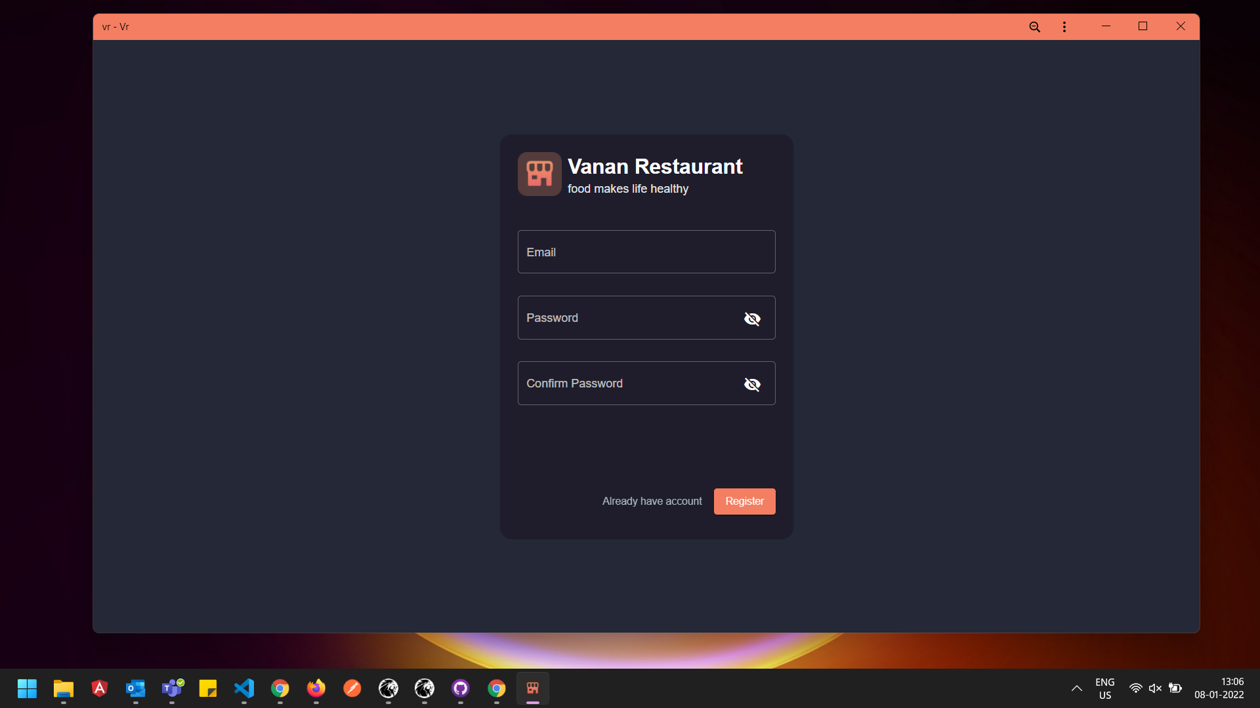Open the calendar from the taskbar clock
The height and width of the screenshot is (708, 1260).
(1219, 688)
